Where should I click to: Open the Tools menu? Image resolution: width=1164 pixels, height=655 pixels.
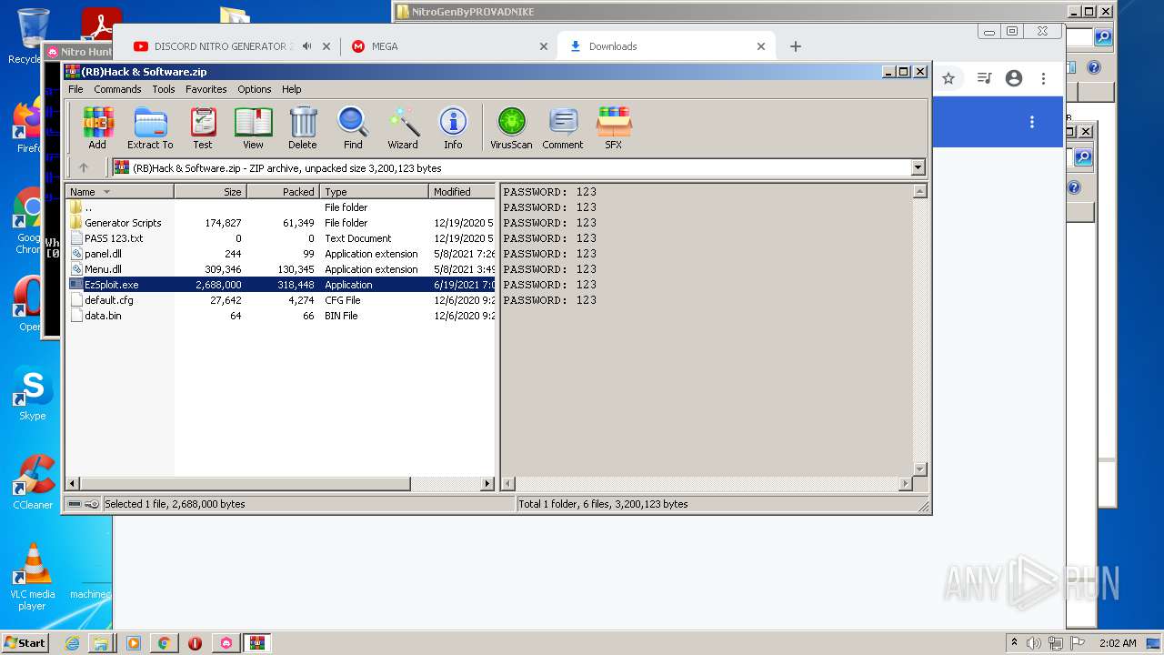click(164, 89)
